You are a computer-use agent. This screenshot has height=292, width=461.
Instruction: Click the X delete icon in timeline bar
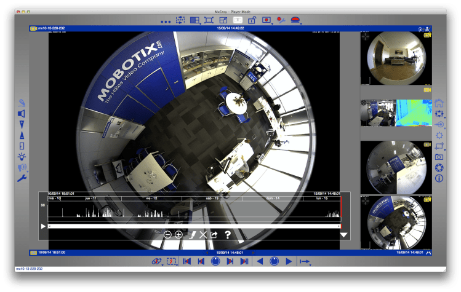(203, 235)
